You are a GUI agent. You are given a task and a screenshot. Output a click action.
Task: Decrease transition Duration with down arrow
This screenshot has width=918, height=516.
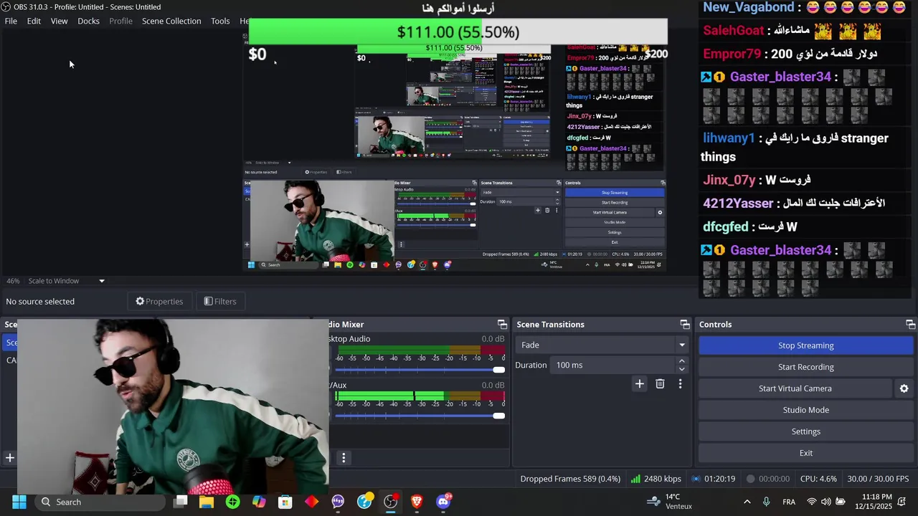point(682,369)
